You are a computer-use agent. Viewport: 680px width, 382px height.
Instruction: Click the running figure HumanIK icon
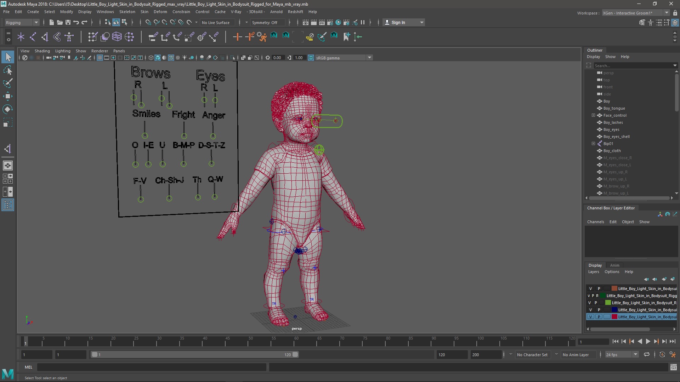click(x=262, y=36)
